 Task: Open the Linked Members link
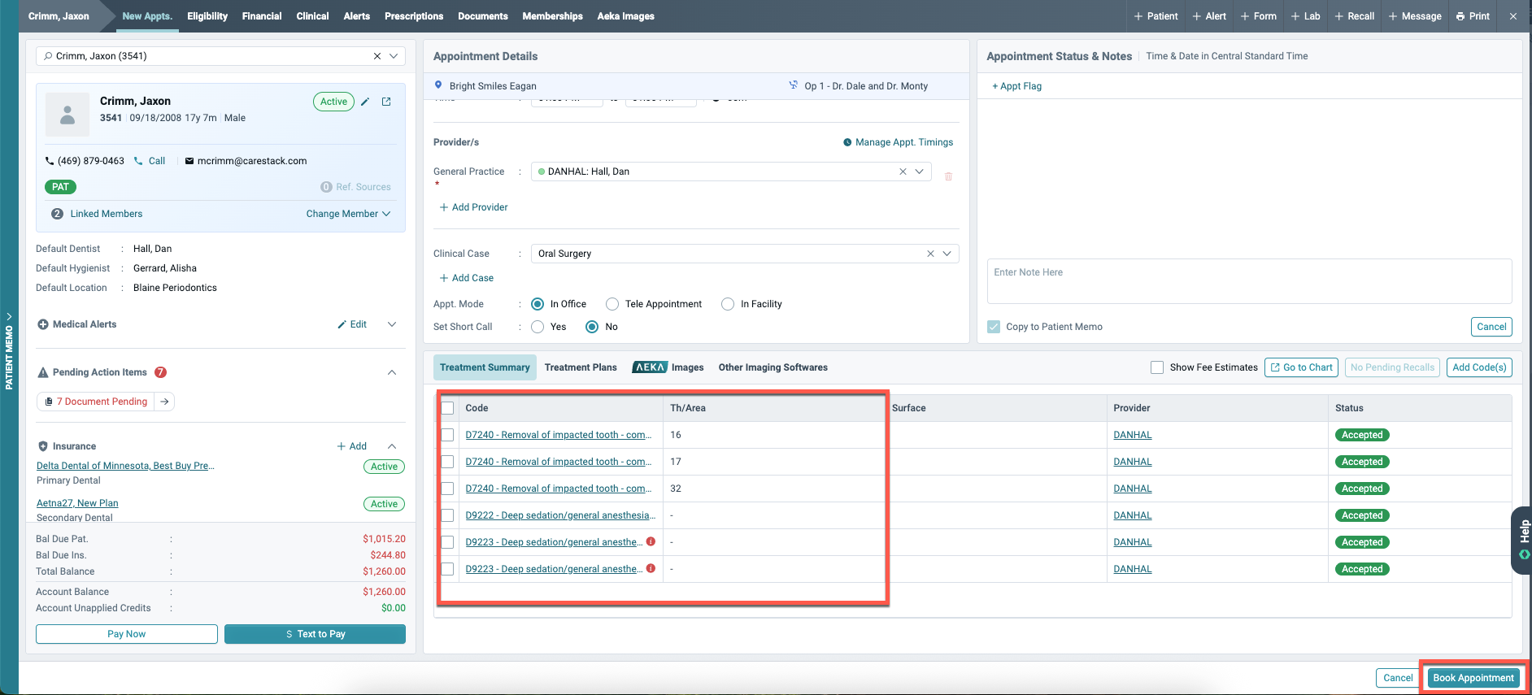(x=107, y=214)
